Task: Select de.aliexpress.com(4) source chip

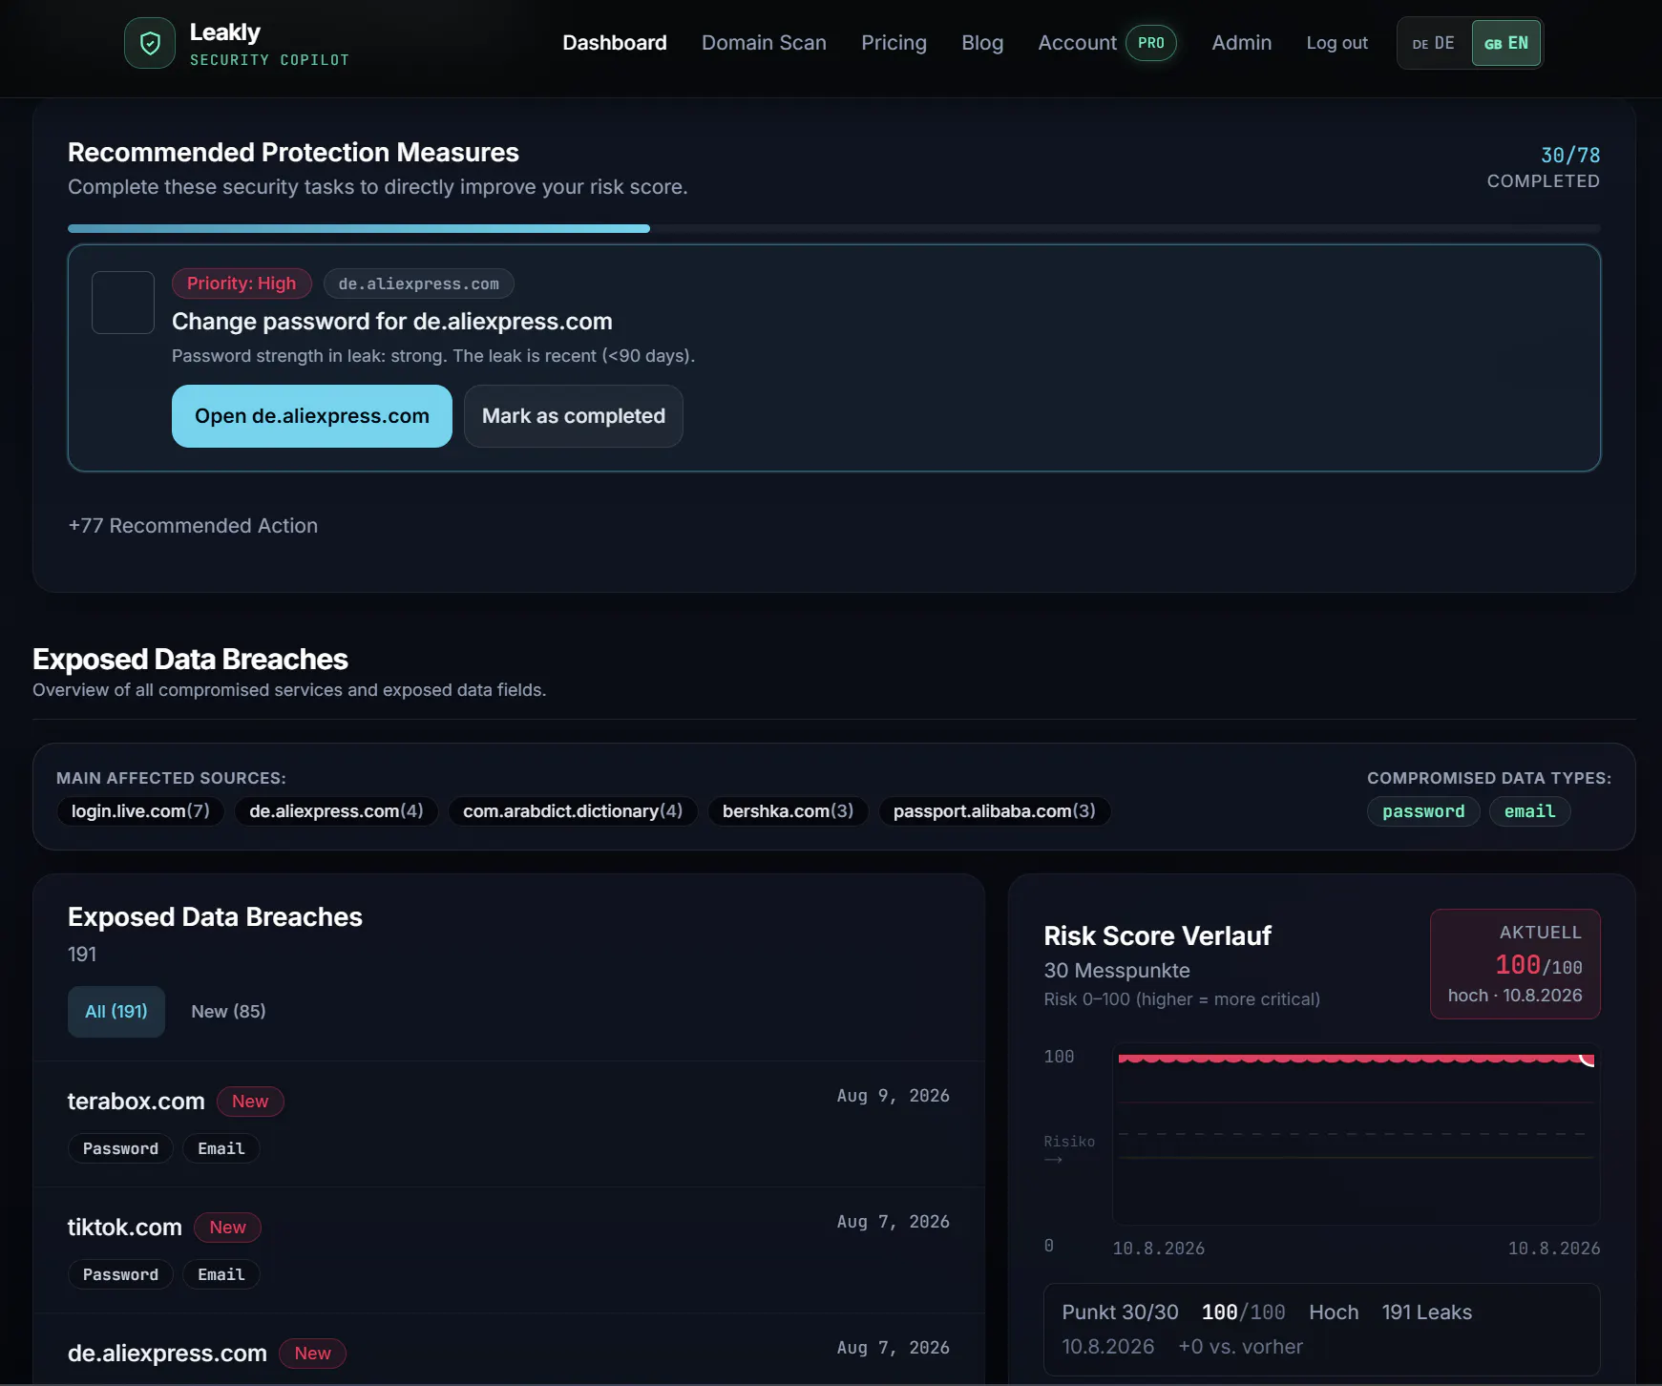Action: pyautogui.click(x=336, y=811)
